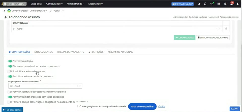The height and width of the screenshot is (112, 242).
Task: Switch to the Restrições tab
Action: point(96,52)
